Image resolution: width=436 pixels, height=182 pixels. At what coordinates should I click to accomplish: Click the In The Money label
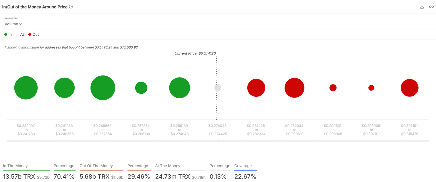click(15, 166)
